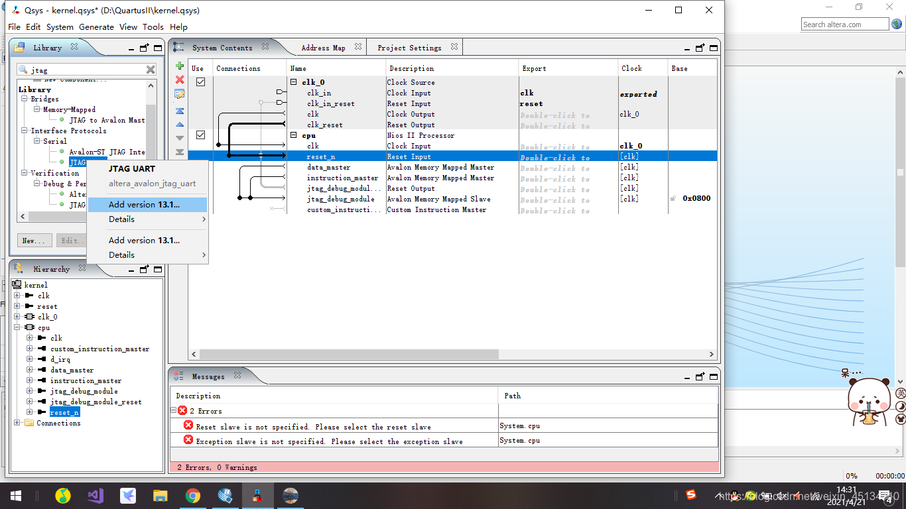The width and height of the screenshot is (906, 509).
Task: Expand clk_0 node in Hierarchy tree
Action: (x=18, y=317)
